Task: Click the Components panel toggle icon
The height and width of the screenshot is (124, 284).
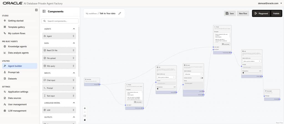Action: click(44, 12)
